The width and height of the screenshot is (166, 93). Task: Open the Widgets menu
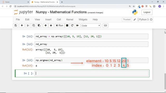83,20
